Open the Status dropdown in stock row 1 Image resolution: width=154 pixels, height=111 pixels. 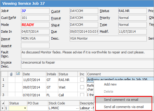[x=25, y=108]
